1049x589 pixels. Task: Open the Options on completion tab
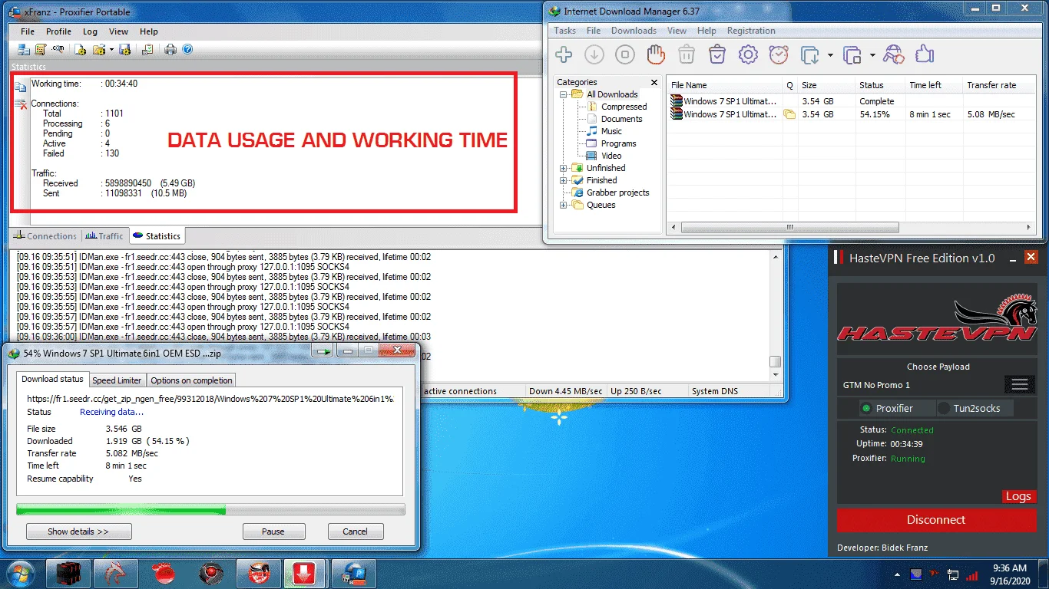click(191, 380)
